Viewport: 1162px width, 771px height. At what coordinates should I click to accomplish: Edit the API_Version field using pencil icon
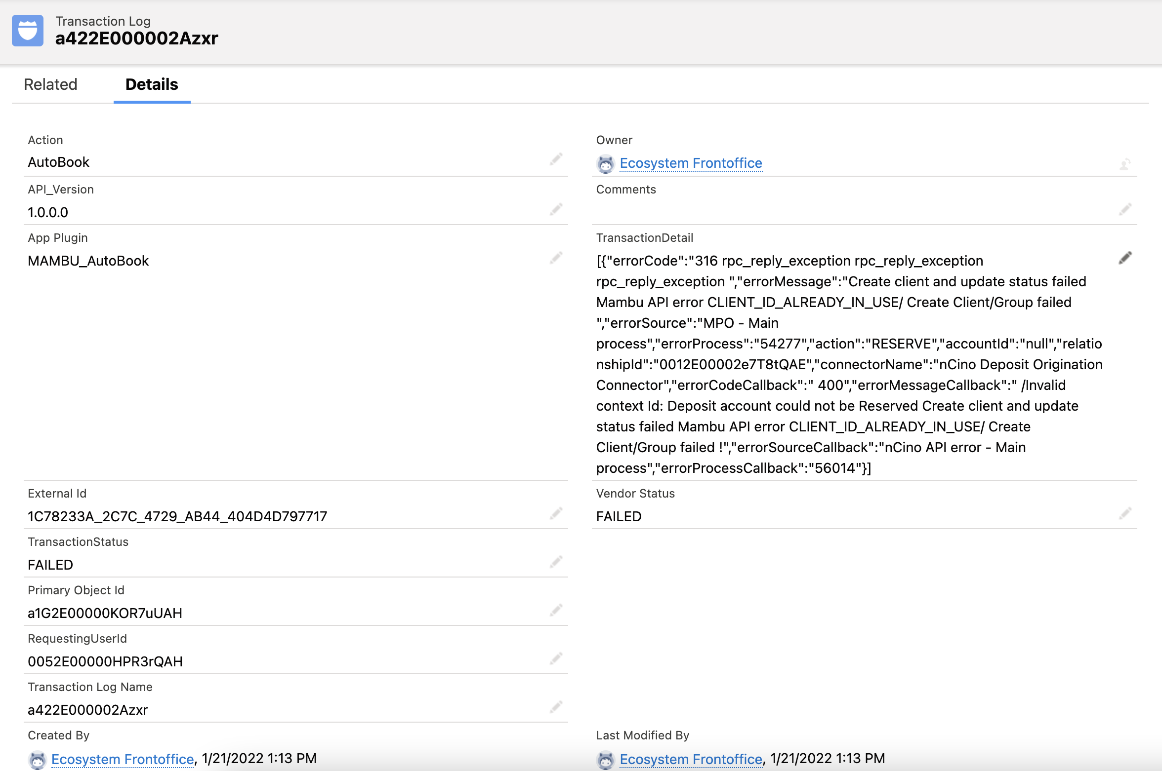pos(556,209)
